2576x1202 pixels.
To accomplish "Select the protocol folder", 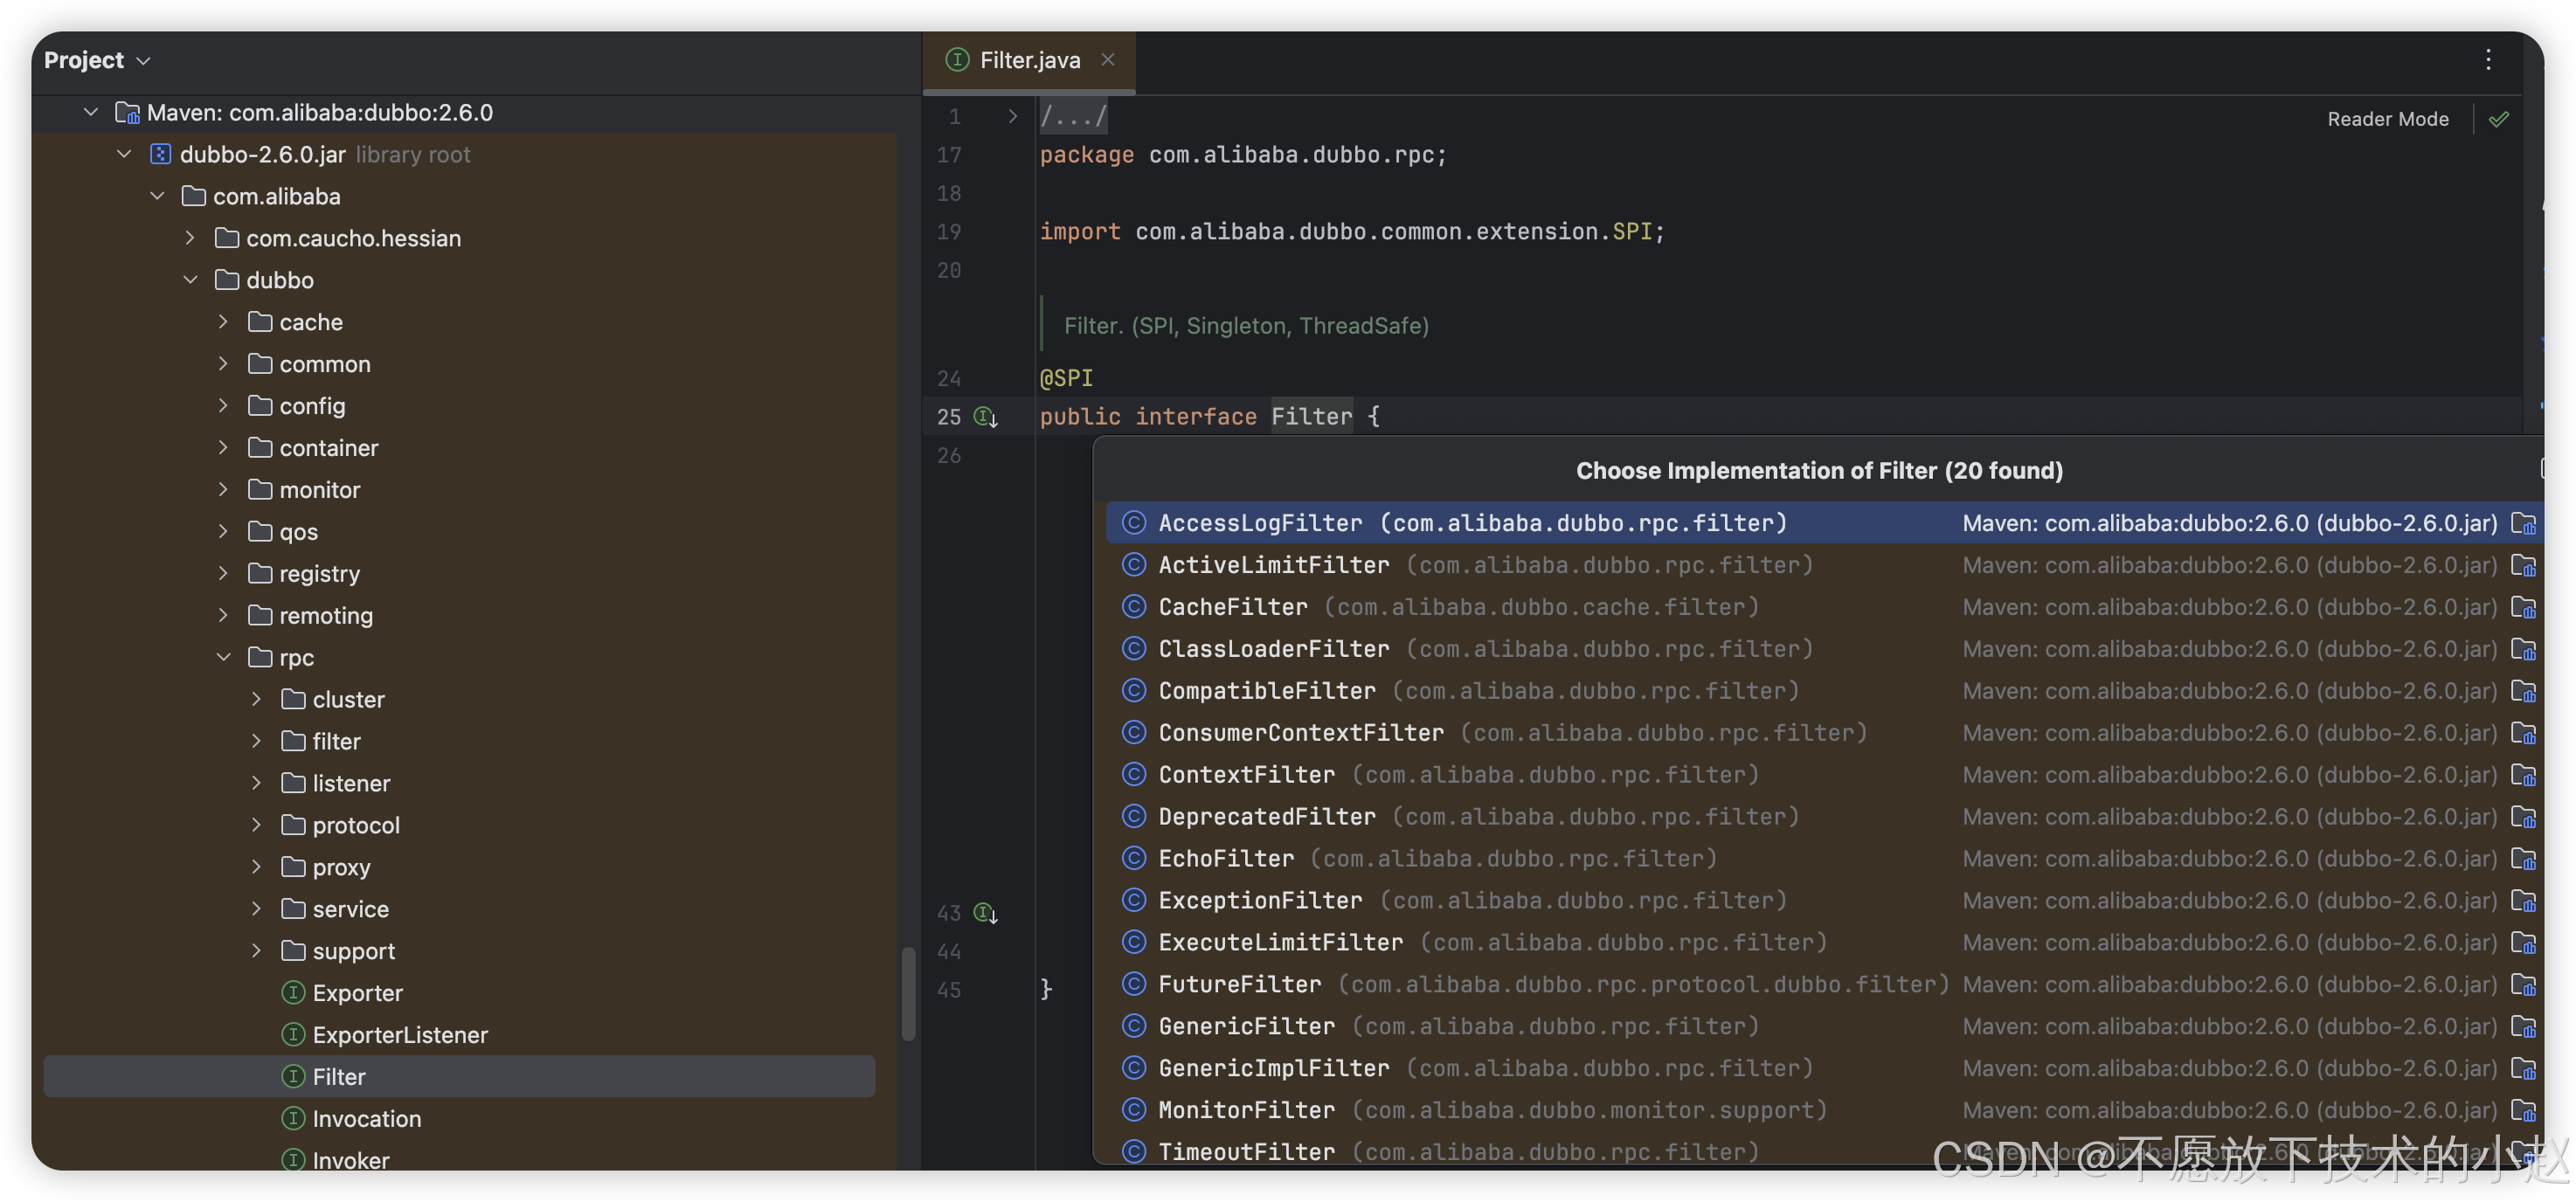I will [x=341, y=825].
